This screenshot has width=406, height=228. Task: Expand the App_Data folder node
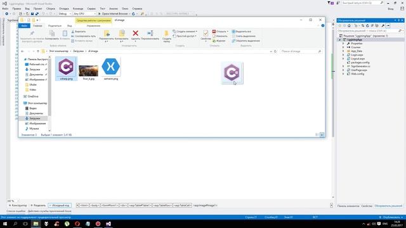pos(343,51)
